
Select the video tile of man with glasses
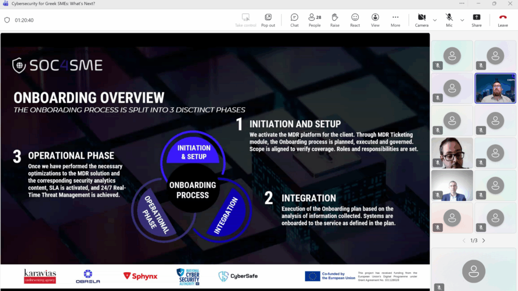[x=452, y=153]
